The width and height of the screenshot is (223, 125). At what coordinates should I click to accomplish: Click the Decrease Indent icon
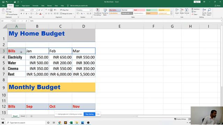click(x=55, y=14)
